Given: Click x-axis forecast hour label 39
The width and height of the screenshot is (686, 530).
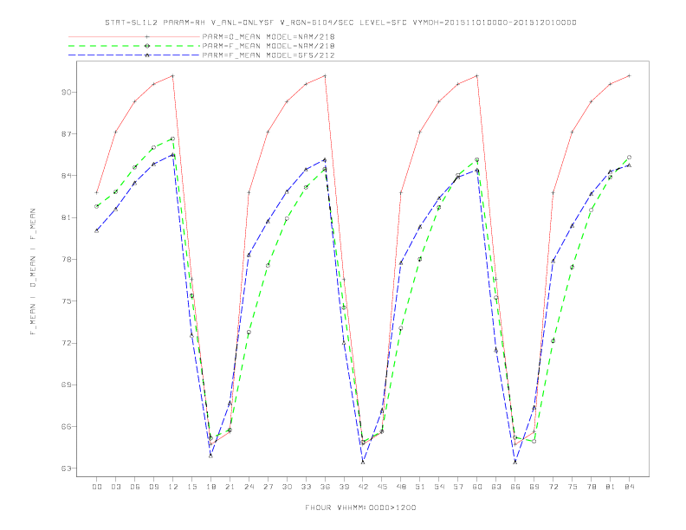Looking at the screenshot, I should (344, 487).
